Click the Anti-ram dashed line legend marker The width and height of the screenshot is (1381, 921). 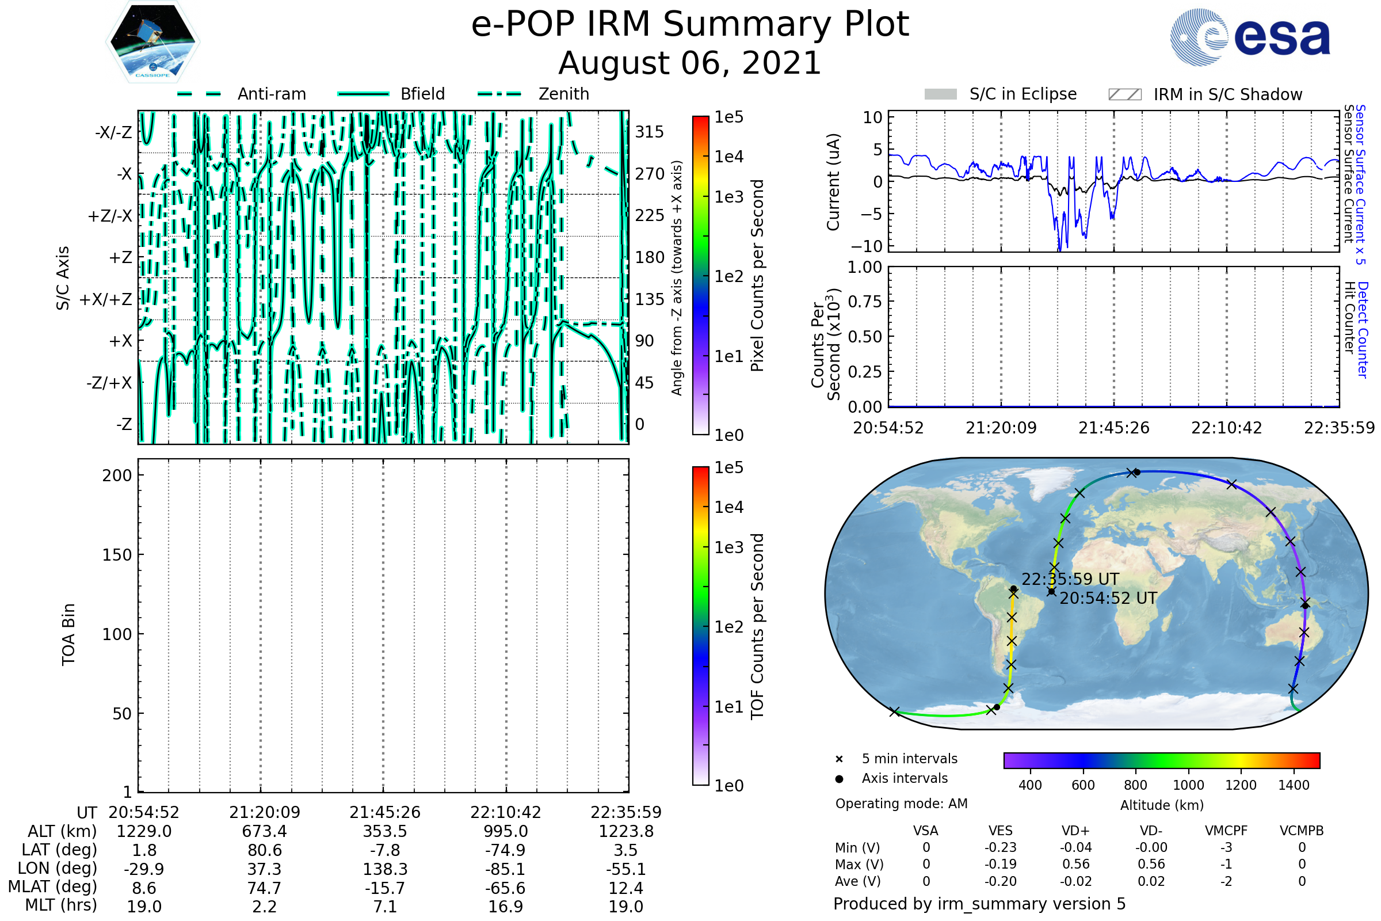pyautogui.click(x=199, y=94)
